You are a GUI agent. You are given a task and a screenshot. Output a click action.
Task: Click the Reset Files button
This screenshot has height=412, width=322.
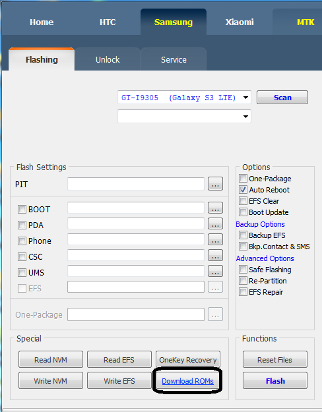[275, 359]
